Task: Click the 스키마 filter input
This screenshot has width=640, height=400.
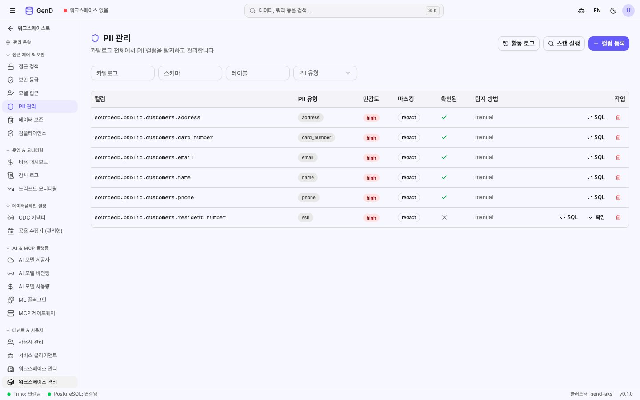Action: coord(190,73)
